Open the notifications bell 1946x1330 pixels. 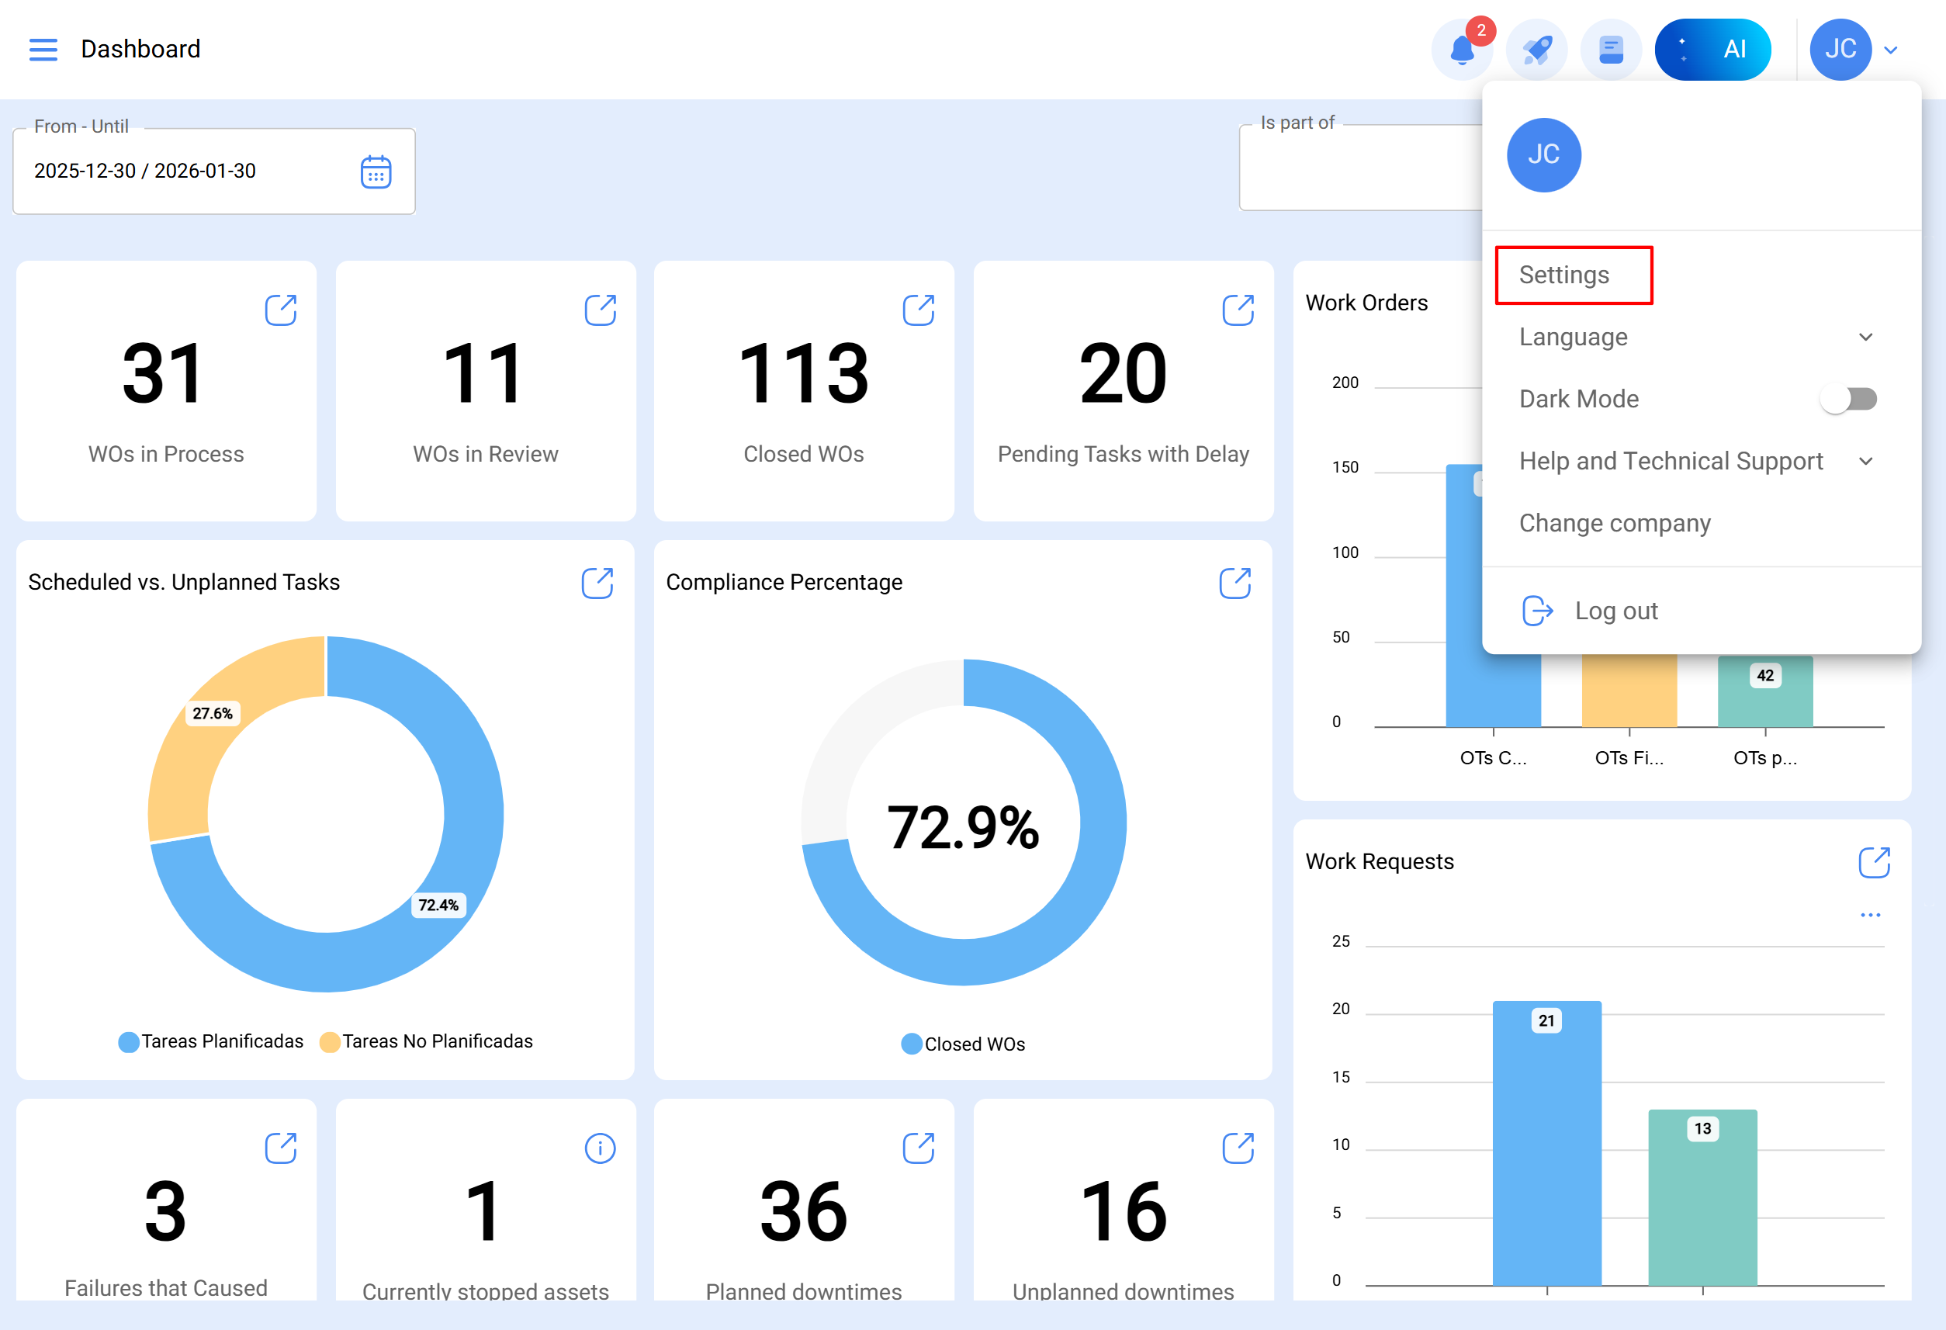coord(1463,50)
